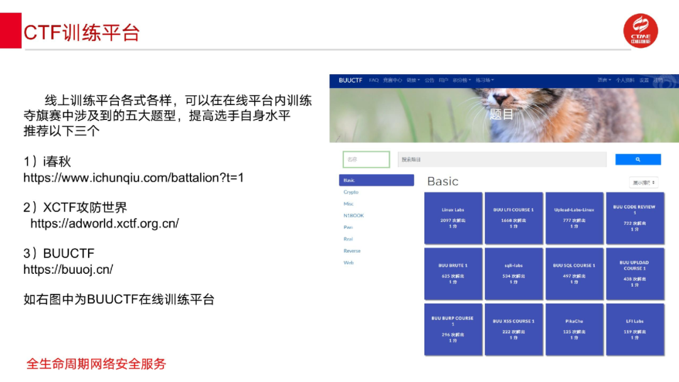Screen dimensions: 679x382
Task: Click the slide title CTF训练平台
Action: pyautogui.click(x=81, y=33)
